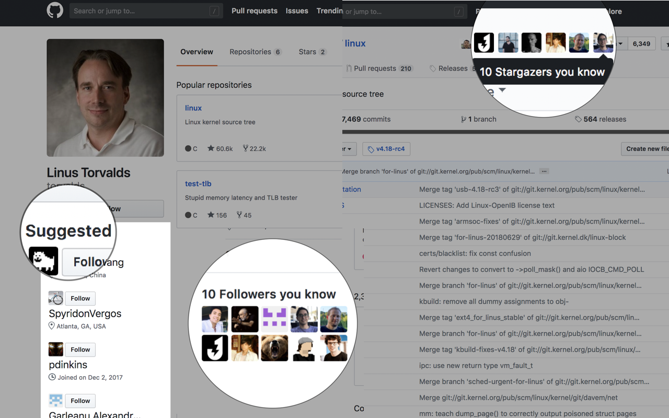Click the v4.18-rc4 tag button

(x=386, y=149)
